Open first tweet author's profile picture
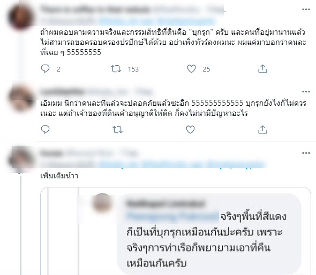 (x=21, y=17)
